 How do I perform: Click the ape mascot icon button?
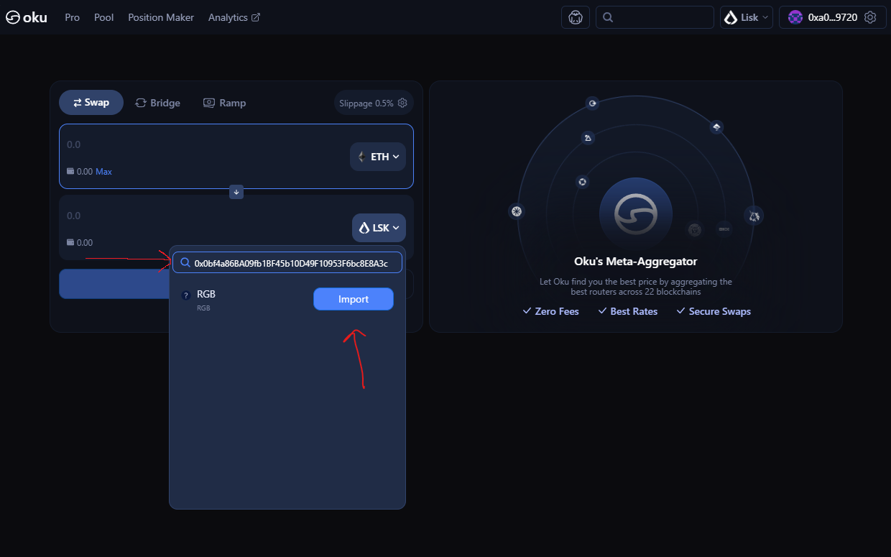click(x=576, y=17)
